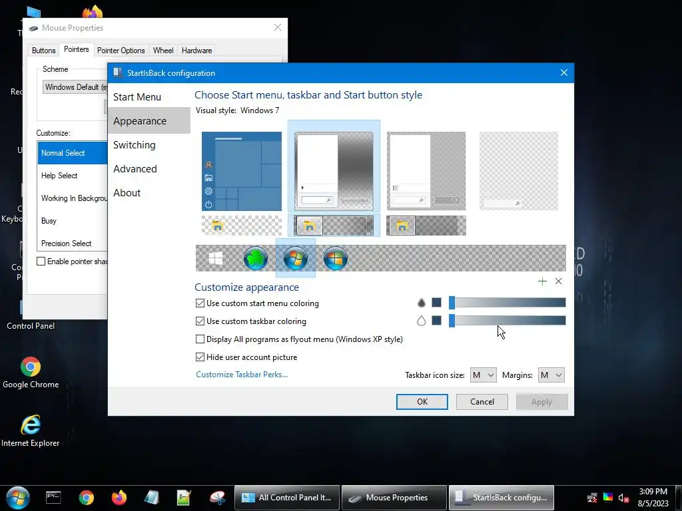682x511 pixels.
Task: Open the Google Chrome desktop shortcut
Action: 31,373
